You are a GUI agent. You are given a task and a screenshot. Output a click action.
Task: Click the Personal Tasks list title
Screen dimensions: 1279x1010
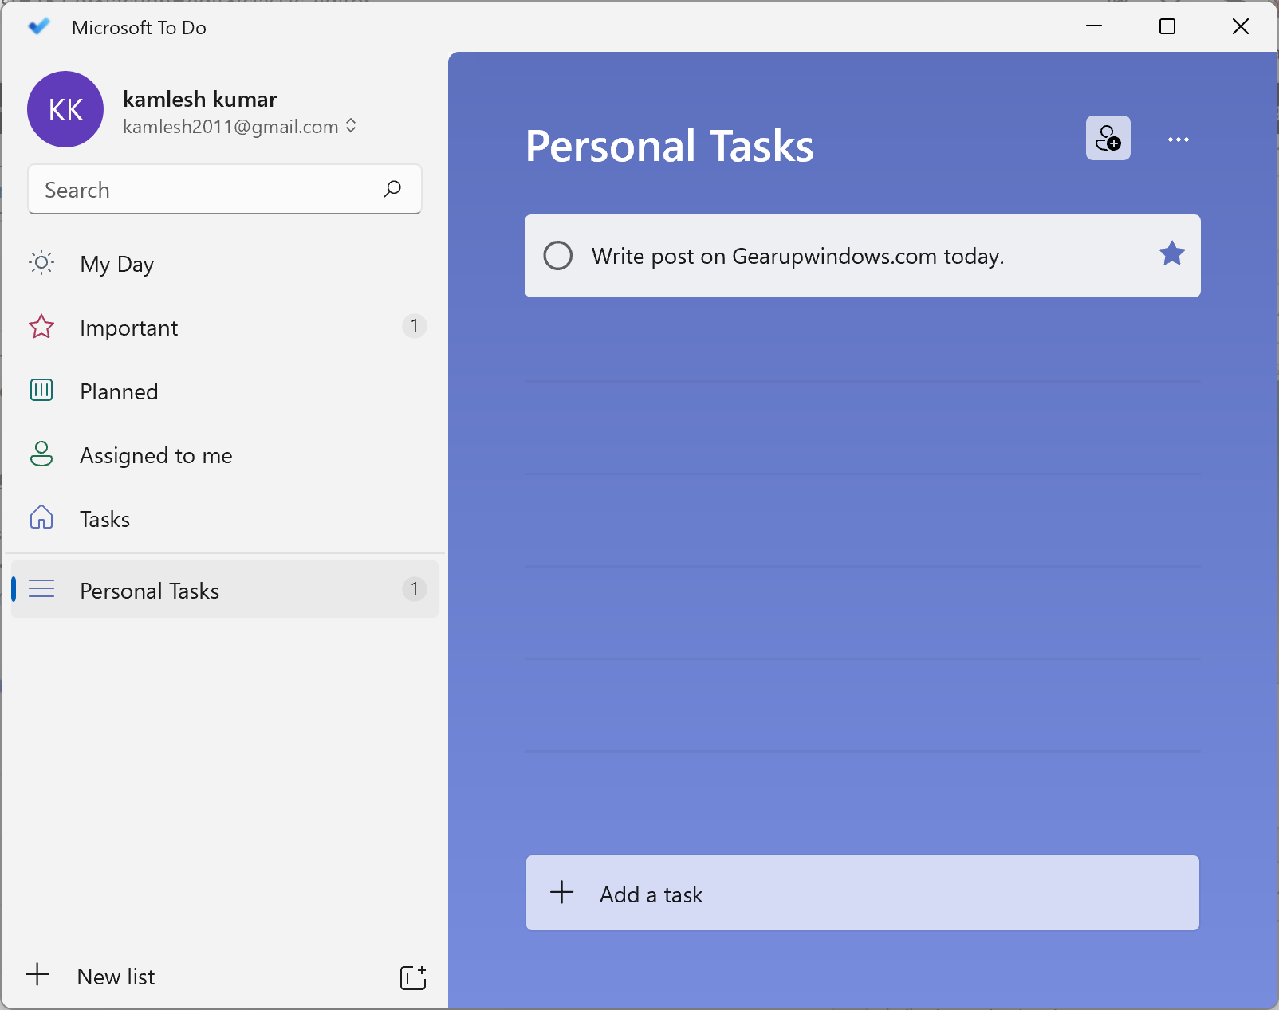670,146
